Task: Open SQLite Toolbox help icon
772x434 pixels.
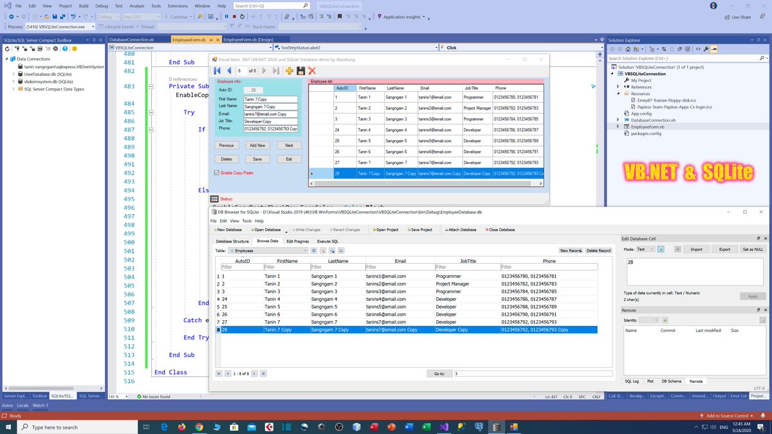Action: pos(64,48)
